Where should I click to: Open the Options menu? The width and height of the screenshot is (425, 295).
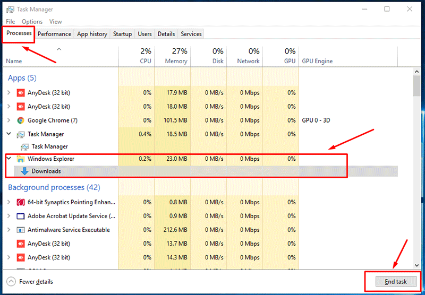coord(32,22)
